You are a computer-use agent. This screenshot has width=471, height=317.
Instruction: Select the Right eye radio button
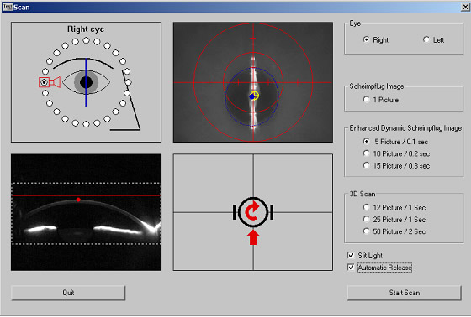pos(366,39)
